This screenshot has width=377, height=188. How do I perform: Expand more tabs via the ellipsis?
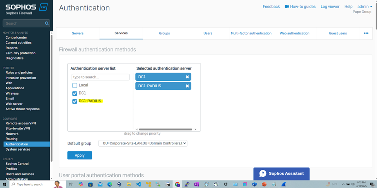pos(366,33)
